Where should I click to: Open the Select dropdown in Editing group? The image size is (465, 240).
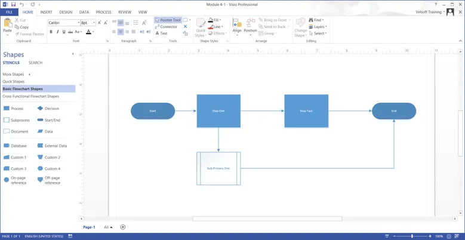[318, 33]
